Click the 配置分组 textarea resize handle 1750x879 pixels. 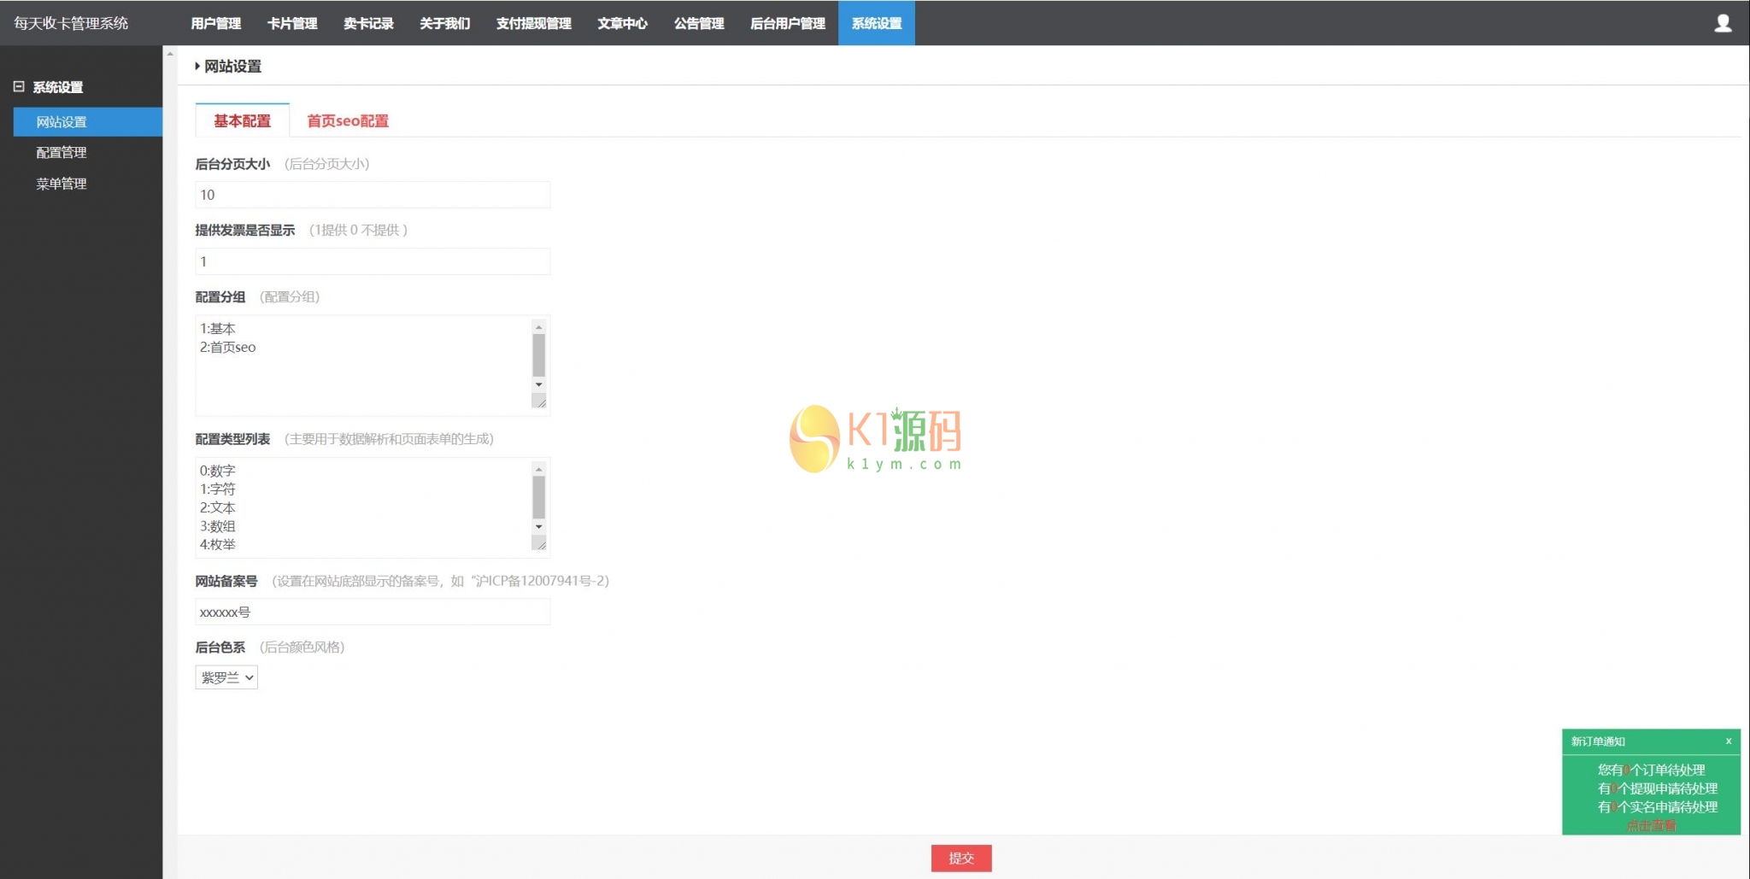click(x=539, y=401)
